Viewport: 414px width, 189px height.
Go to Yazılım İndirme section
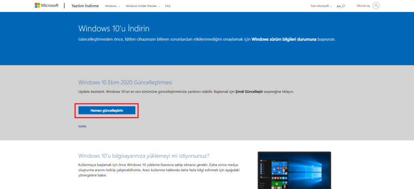click(x=85, y=6)
